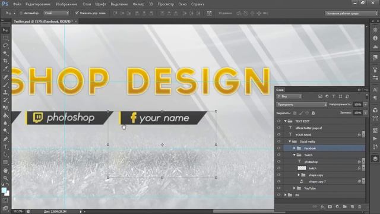Expand the YouTube group
Image resolution: width=380 pixels, height=214 pixels.
(x=294, y=188)
